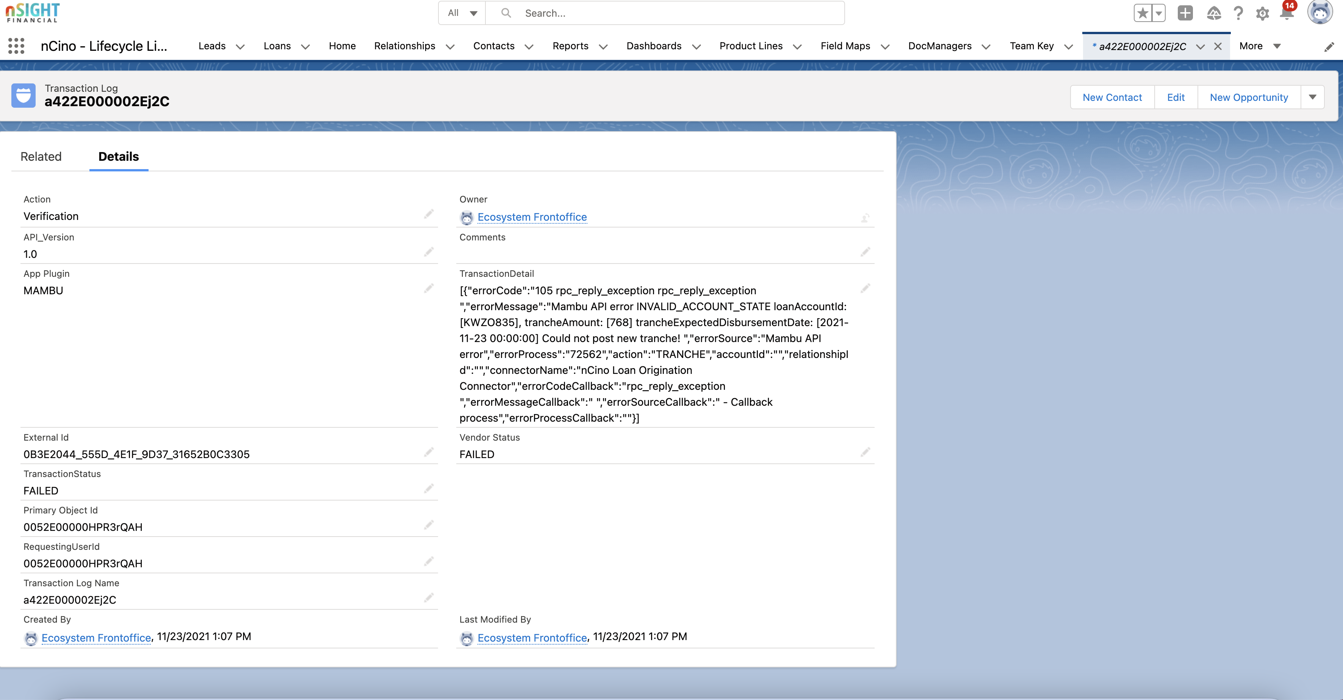Click the Transaction Log shield record icon
Image resolution: width=1343 pixels, height=700 pixels.
click(x=23, y=96)
